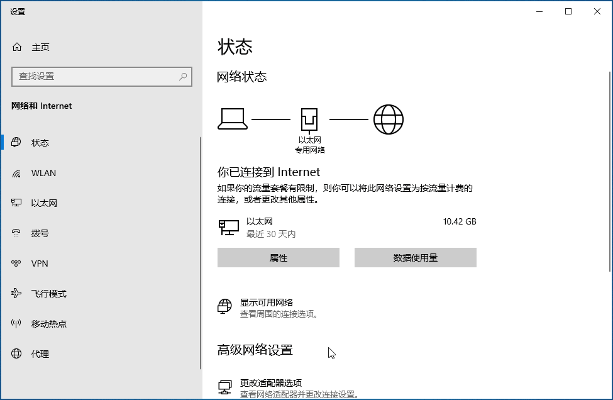The image size is (613, 400).
Task: Open the VPN settings page
Action: coord(39,264)
